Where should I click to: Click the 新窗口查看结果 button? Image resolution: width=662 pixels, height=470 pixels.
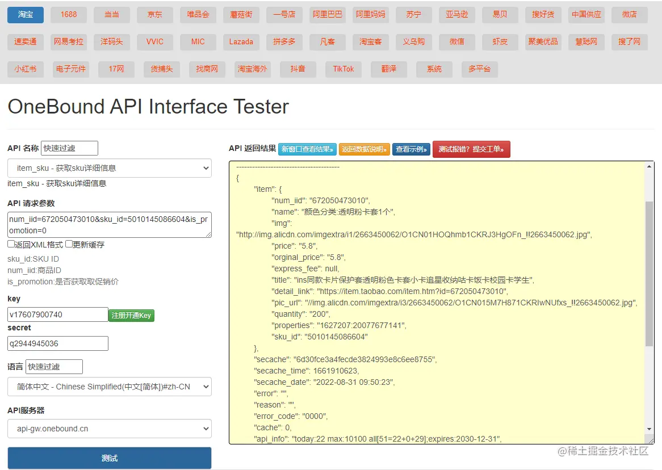pyautogui.click(x=307, y=149)
